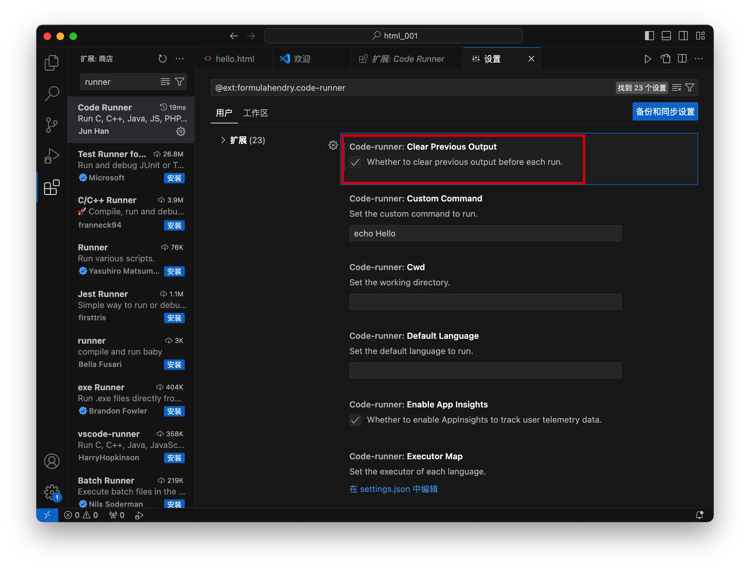Open the Run and Debug view
Screen dimensions: 750x570
52,156
